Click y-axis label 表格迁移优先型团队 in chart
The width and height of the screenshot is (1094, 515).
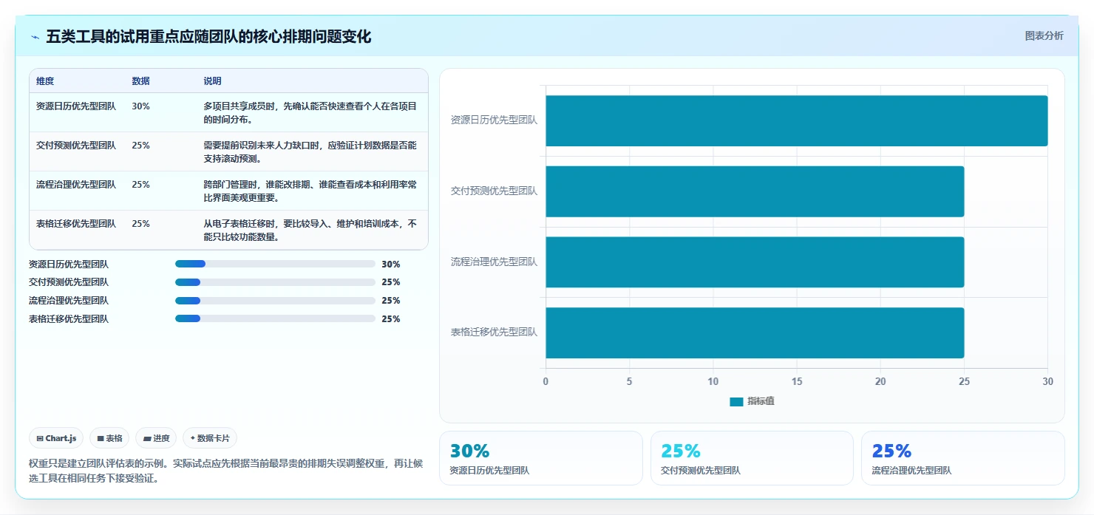click(x=494, y=332)
